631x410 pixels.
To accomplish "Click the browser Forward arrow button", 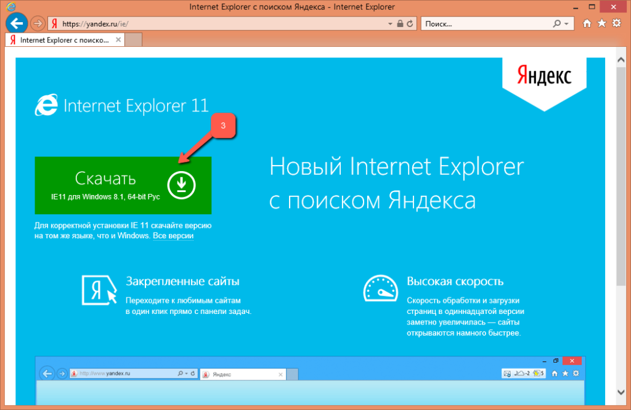I will pos(38,24).
